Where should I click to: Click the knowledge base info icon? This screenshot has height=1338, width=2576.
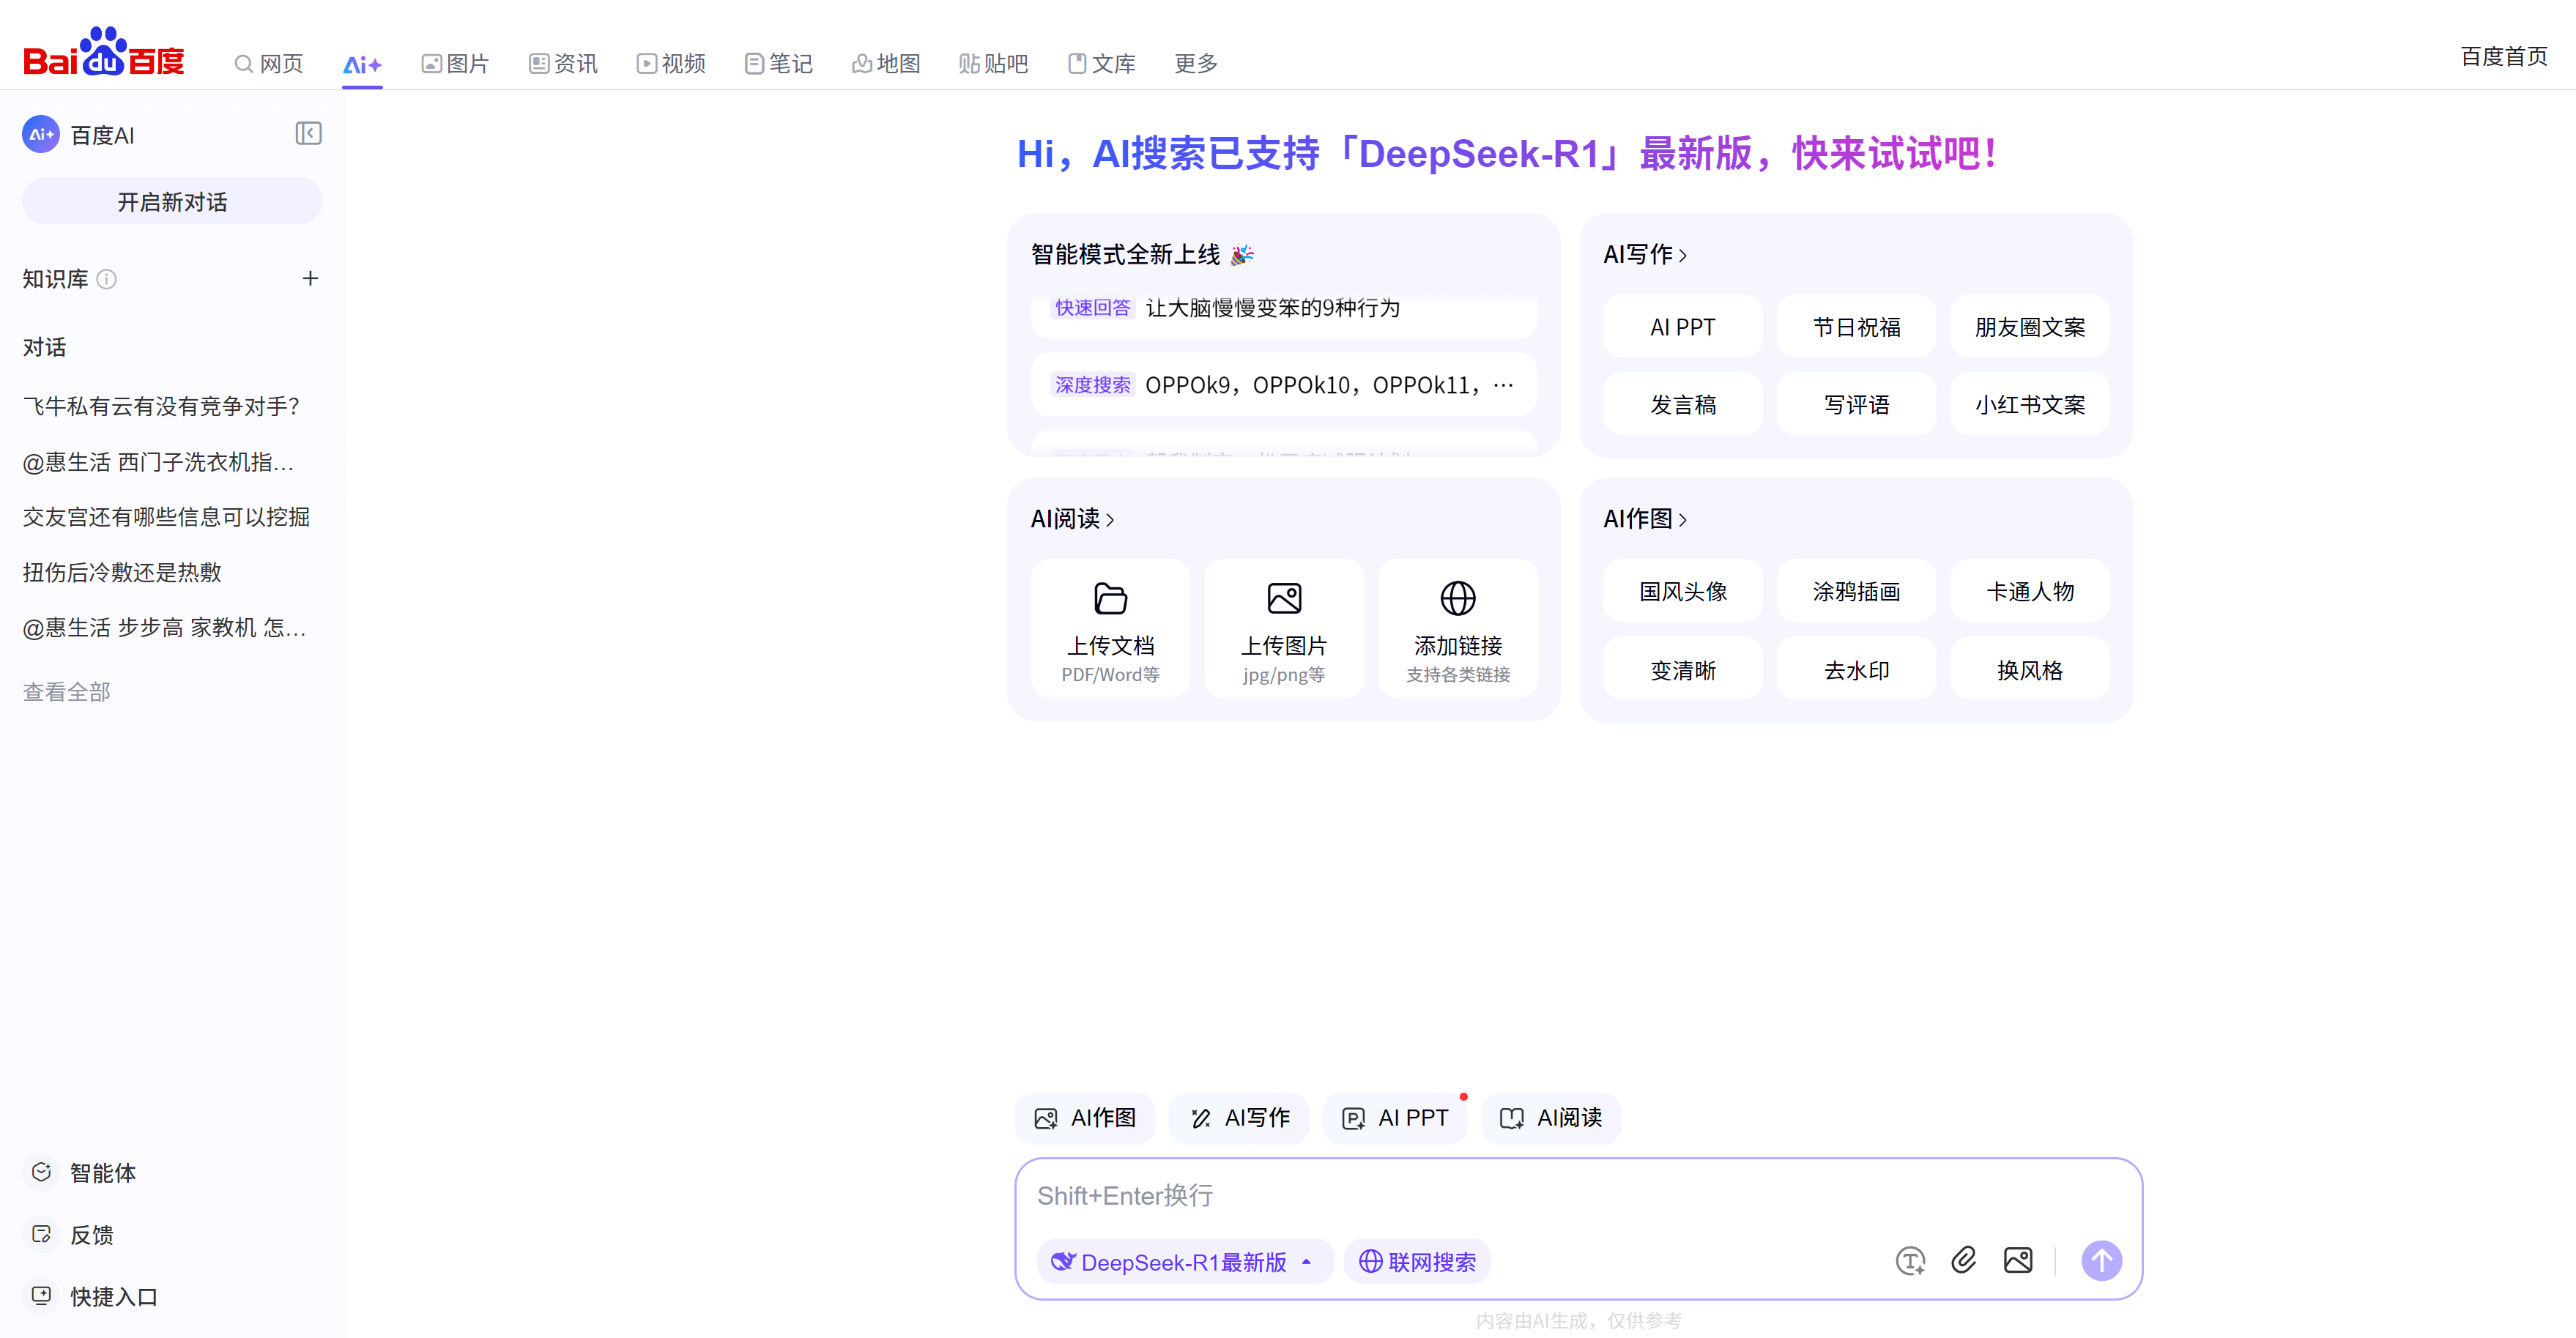[x=107, y=279]
